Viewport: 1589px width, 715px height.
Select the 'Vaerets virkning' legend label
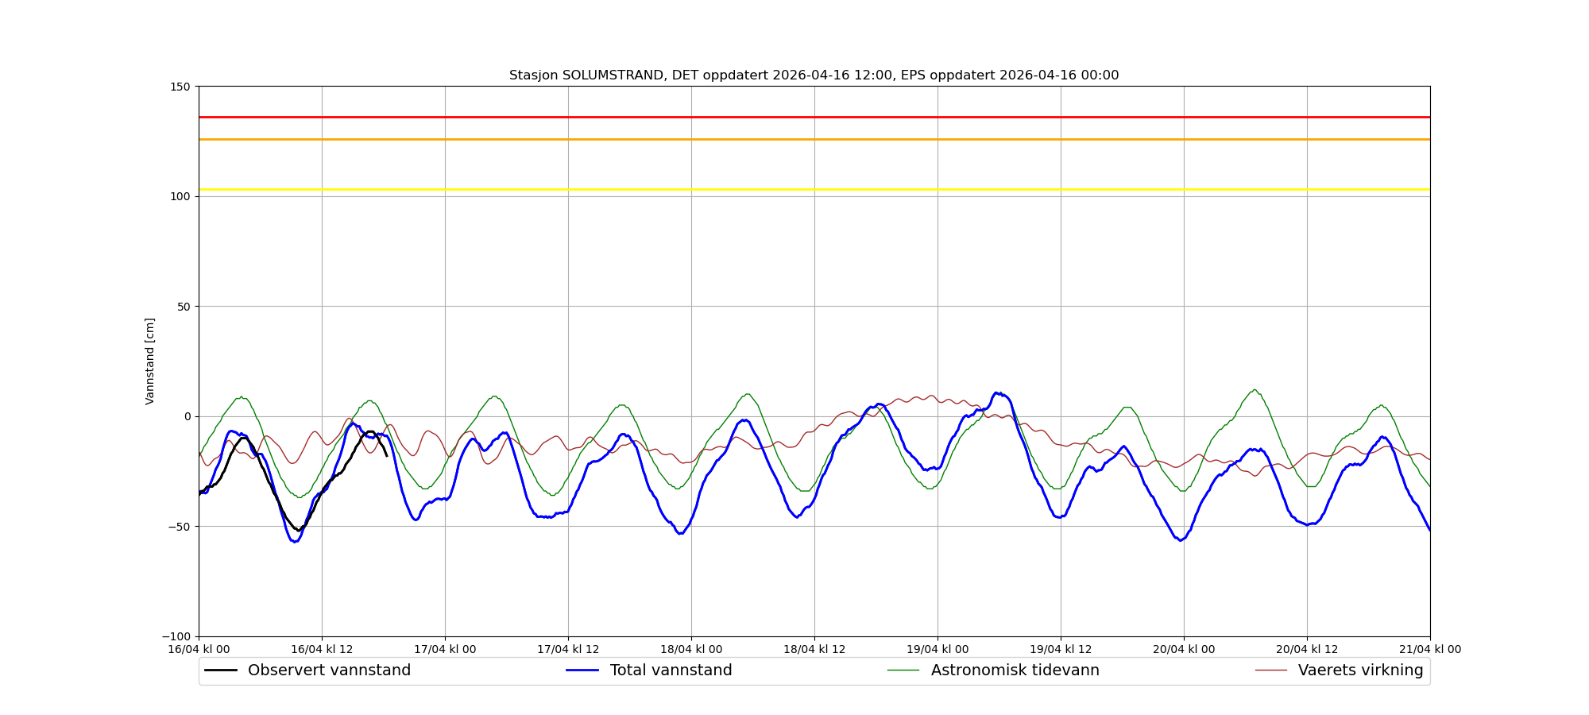pyautogui.click(x=1360, y=671)
